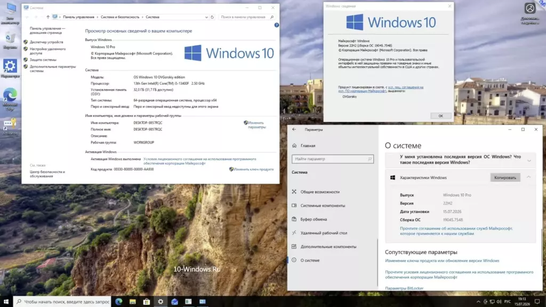The height and width of the screenshot is (307, 546).
Task: Go back in the Параметры window
Action: point(294,130)
